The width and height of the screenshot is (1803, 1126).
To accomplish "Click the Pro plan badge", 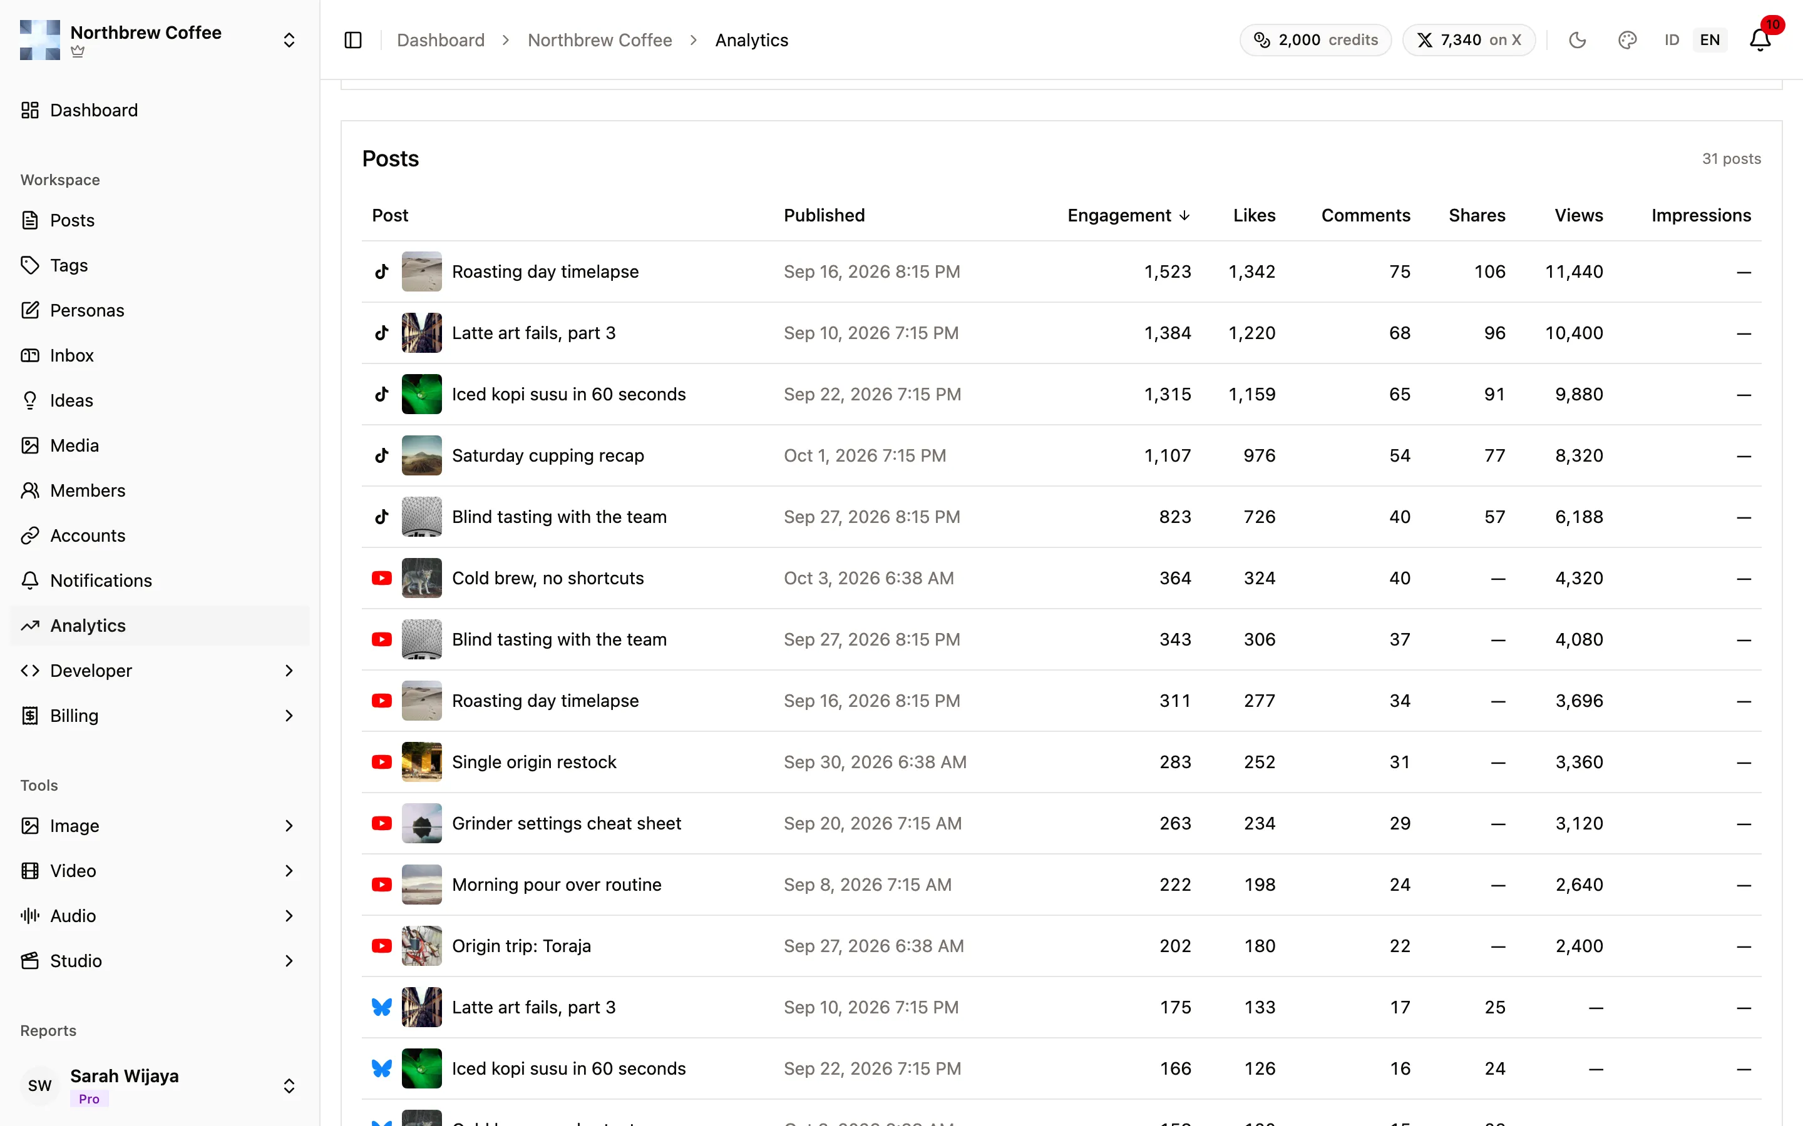I will (89, 1099).
